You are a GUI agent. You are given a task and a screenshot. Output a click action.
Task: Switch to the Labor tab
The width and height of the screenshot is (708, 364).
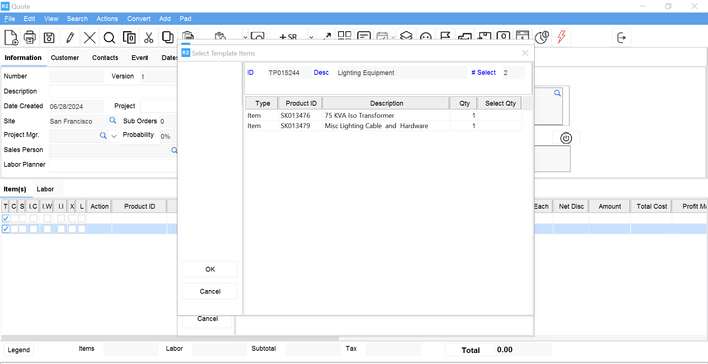(45, 189)
